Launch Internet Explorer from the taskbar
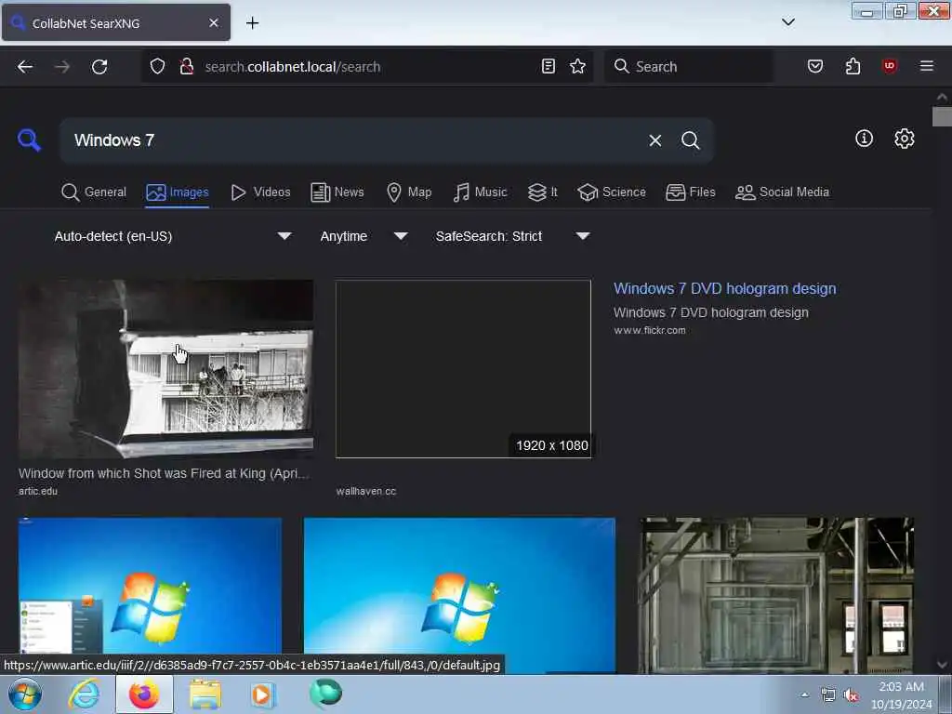952x714 pixels. point(85,694)
